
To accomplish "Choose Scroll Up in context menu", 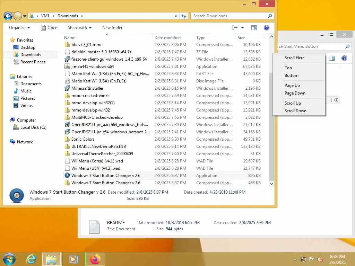I will [x=293, y=103].
